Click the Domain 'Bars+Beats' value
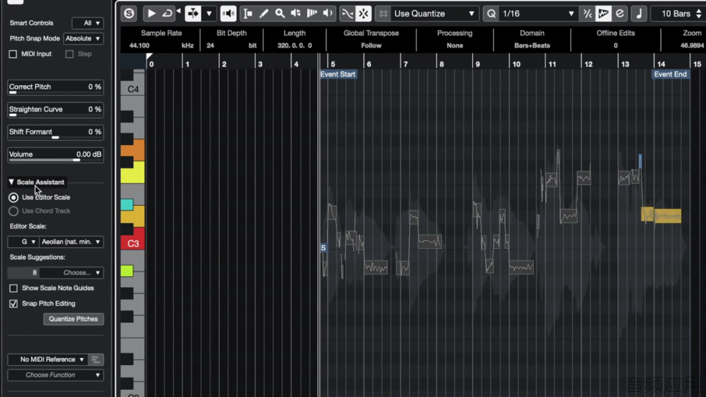This screenshot has width=706, height=397. [x=532, y=46]
